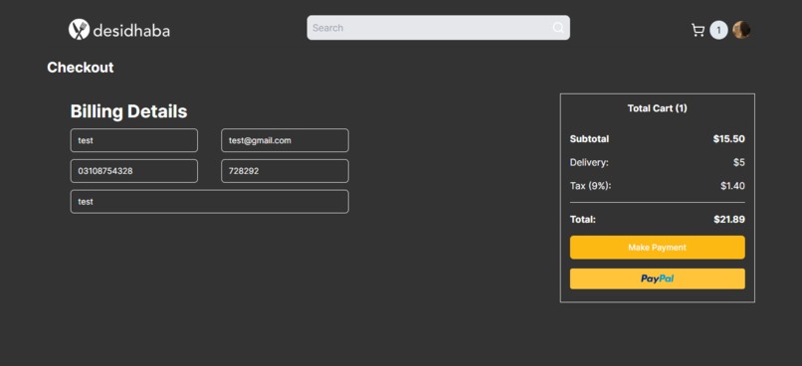Click the delivery value $5
Image resolution: width=802 pixels, height=366 pixels.
(739, 162)
